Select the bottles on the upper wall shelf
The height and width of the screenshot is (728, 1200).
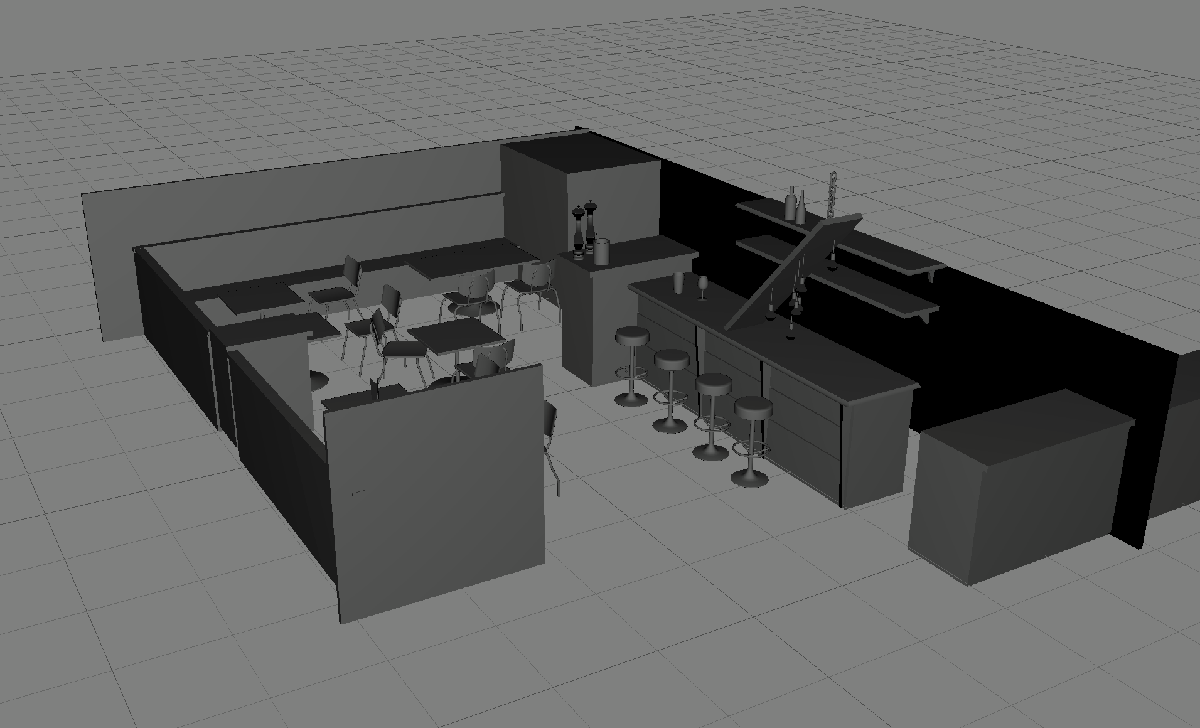click(796, 204)
